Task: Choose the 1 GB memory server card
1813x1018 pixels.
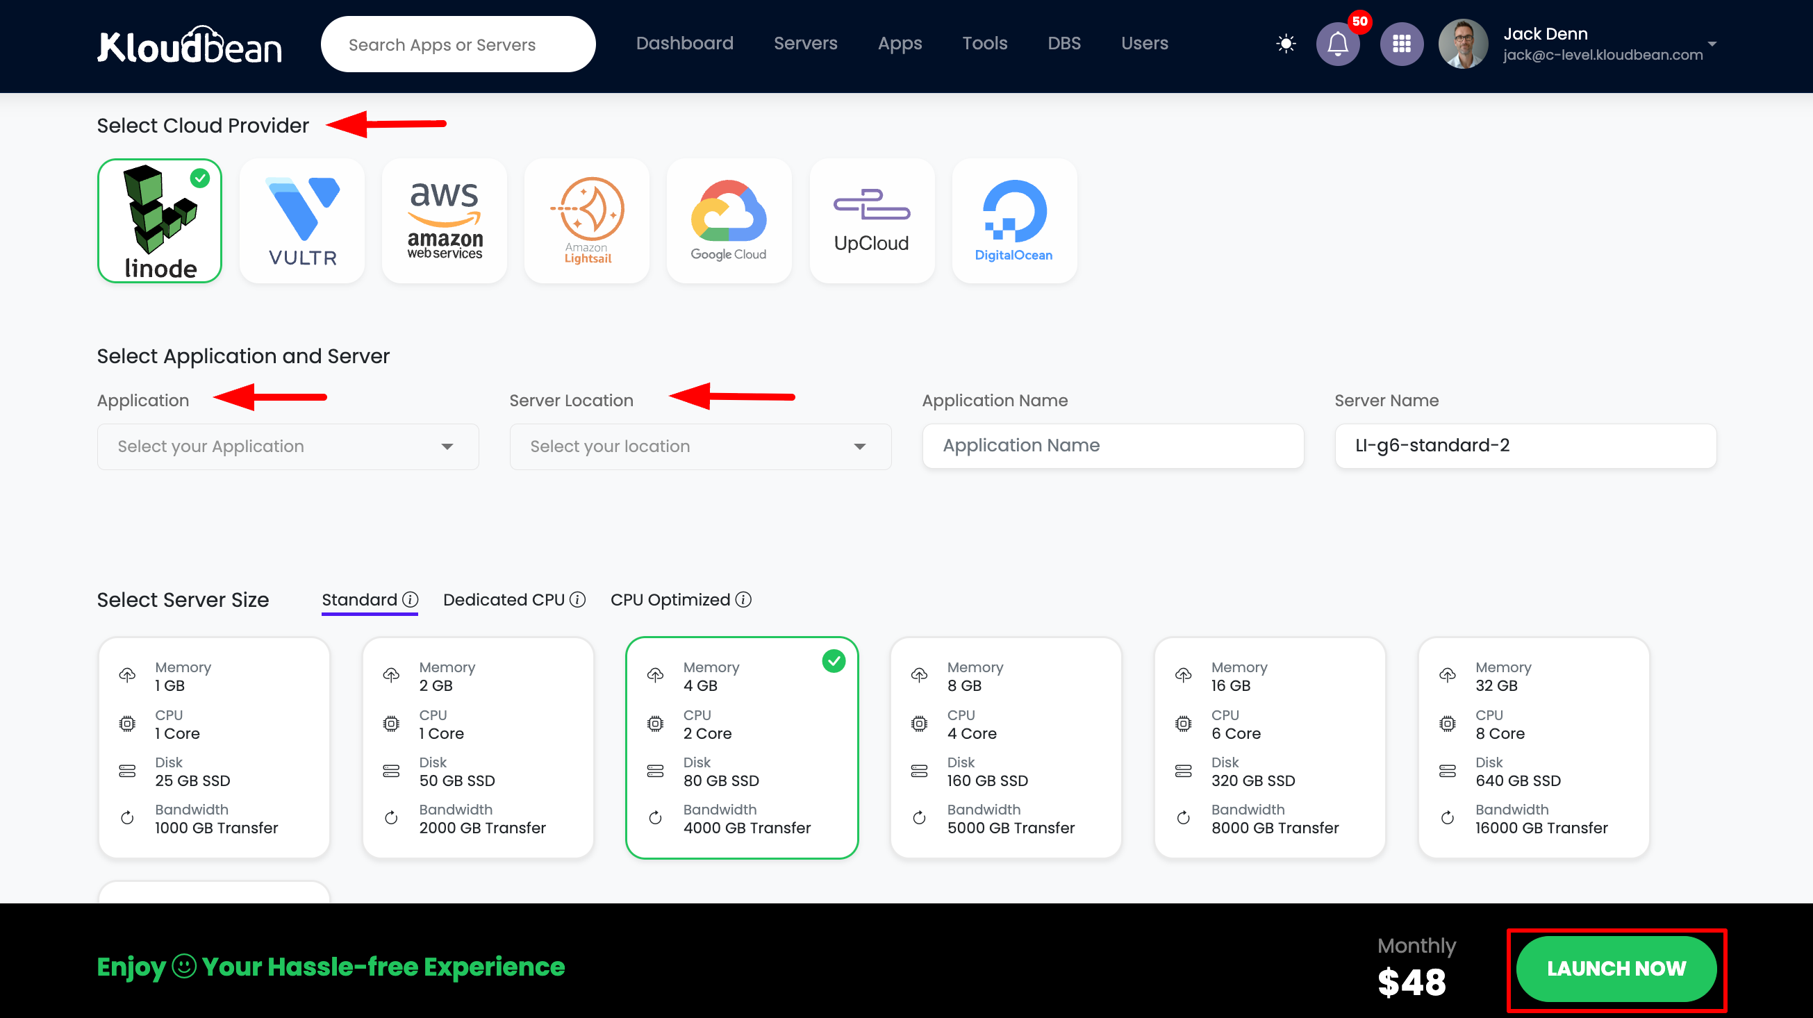Action: coord(214,748)
